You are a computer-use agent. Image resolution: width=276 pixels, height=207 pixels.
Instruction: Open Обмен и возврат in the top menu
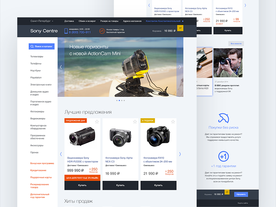[87, 21]
